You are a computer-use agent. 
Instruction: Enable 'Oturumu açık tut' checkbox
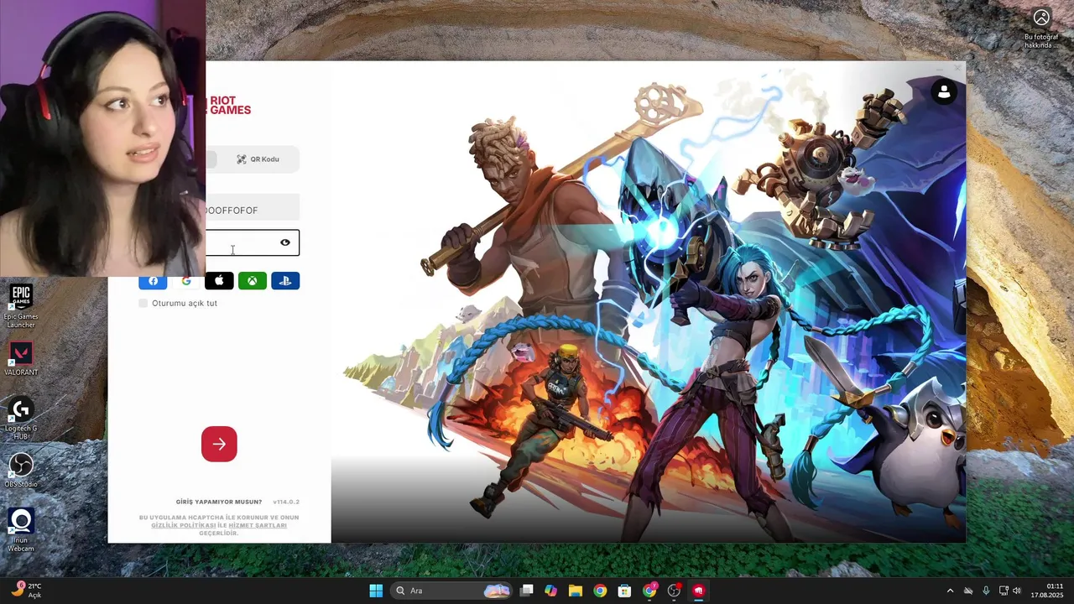point(143,303)
